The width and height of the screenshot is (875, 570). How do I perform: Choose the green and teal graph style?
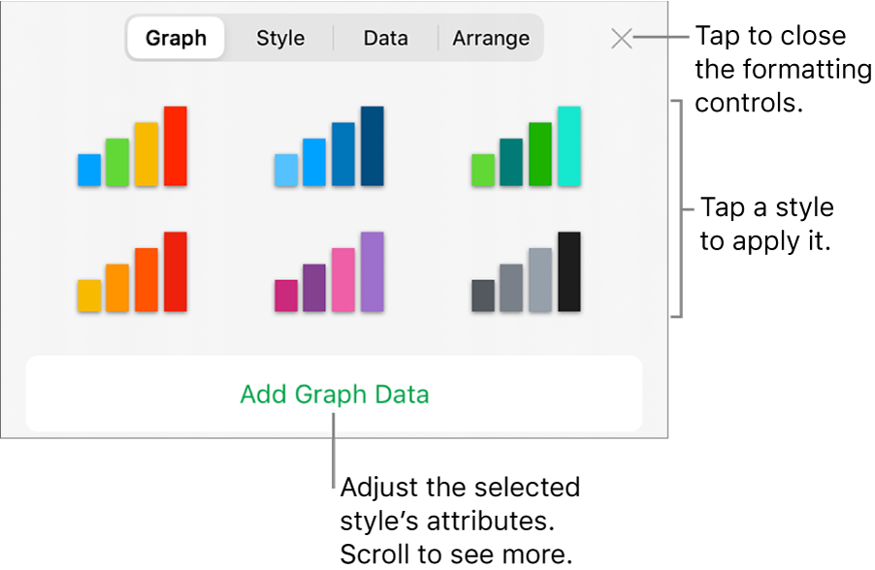click(x=526, y=147)
